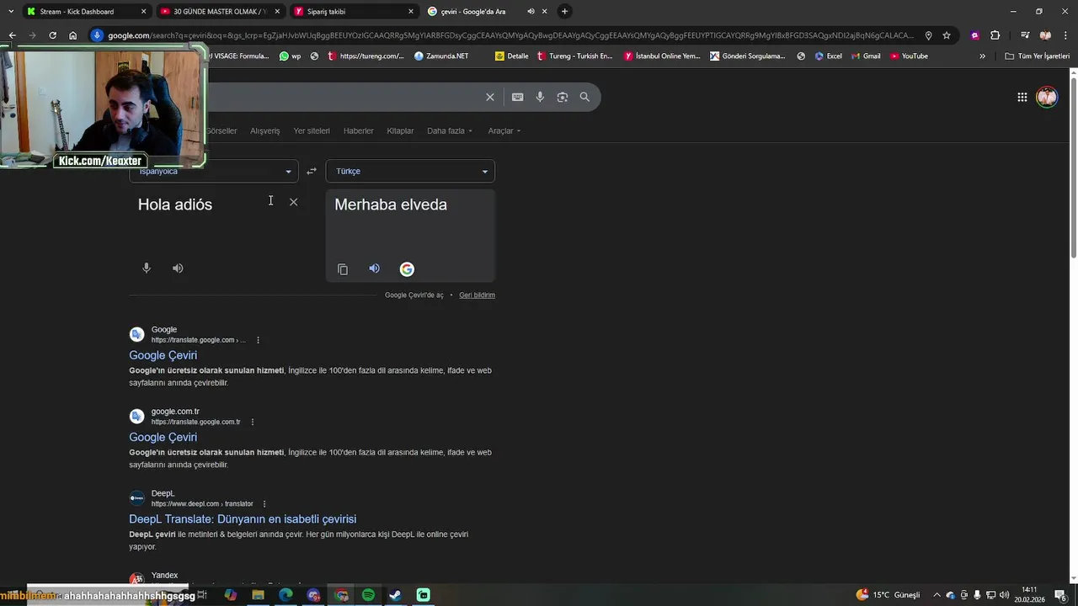Switch to the Kitaplar search tab
This screenshot has height=606, width=1078.
pos(400,130)
